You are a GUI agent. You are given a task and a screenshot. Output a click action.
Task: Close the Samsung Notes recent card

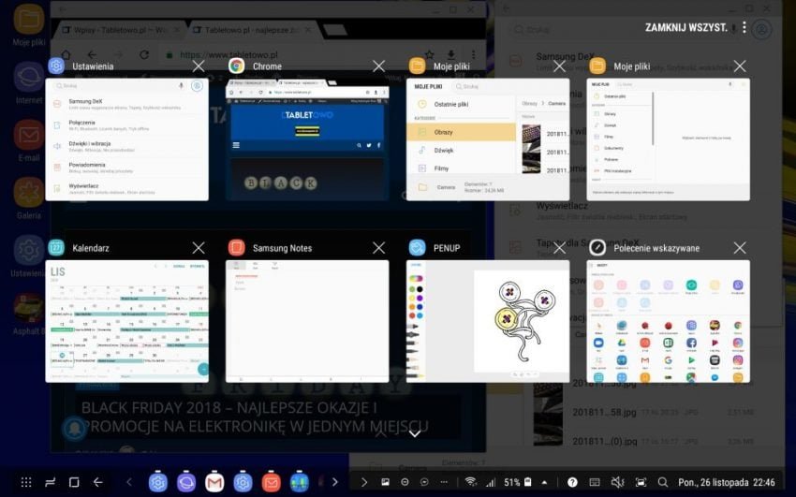click(378, 247)
